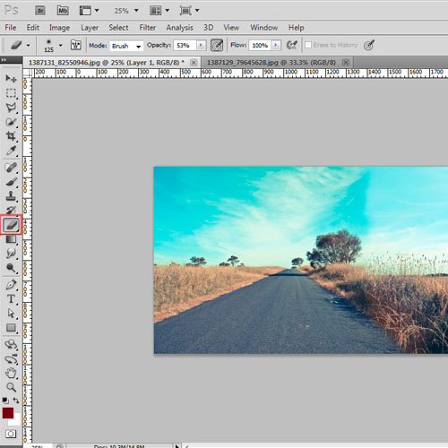Check Erase to History checkbox
The image size is (448, 448).
click(308, 45)
